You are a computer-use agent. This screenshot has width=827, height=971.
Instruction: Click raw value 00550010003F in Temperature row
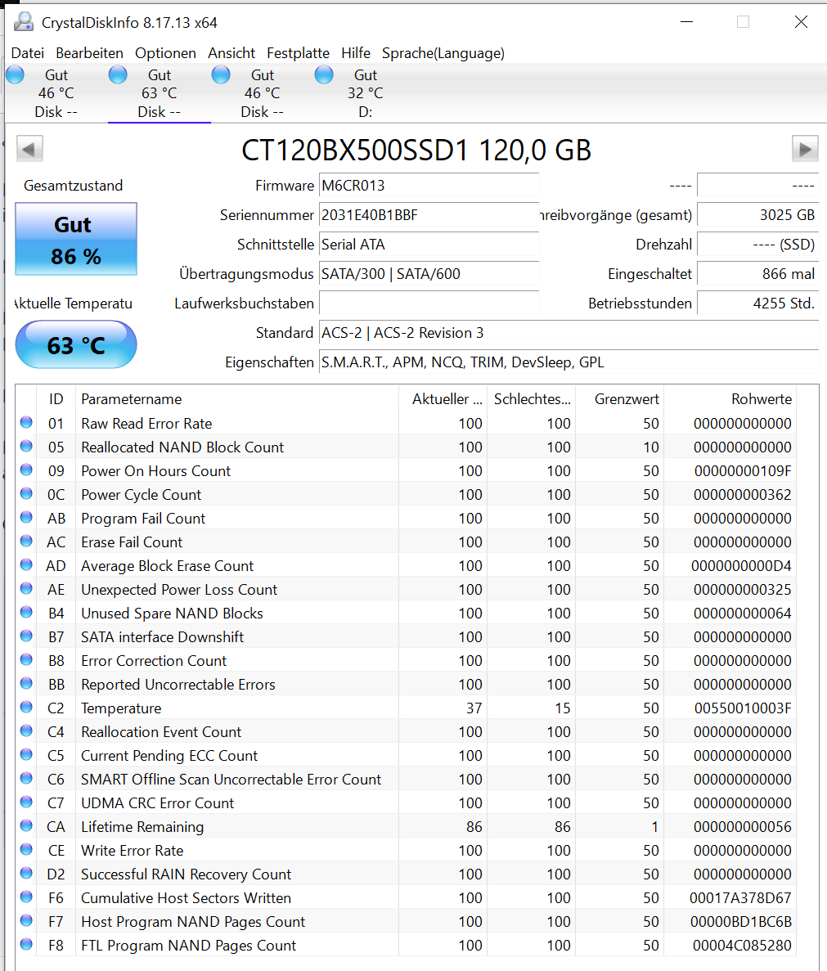pyautogui.click(x=743, y=708)
